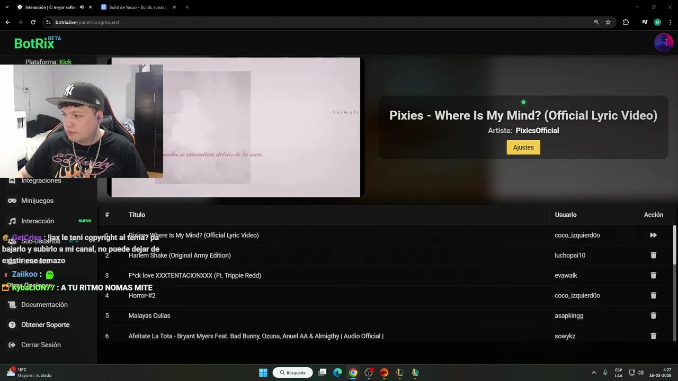Select the Harlem Shake (Original Army Edition) title
This screenshot has width=678, height=381.
point(180,255)
